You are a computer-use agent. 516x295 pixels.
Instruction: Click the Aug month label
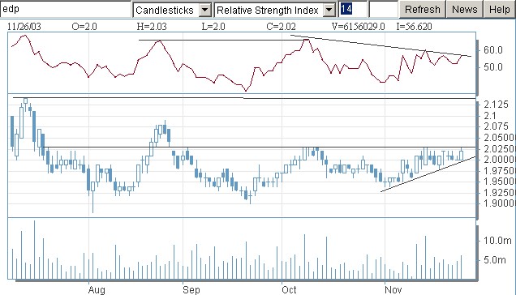[97, 290]
